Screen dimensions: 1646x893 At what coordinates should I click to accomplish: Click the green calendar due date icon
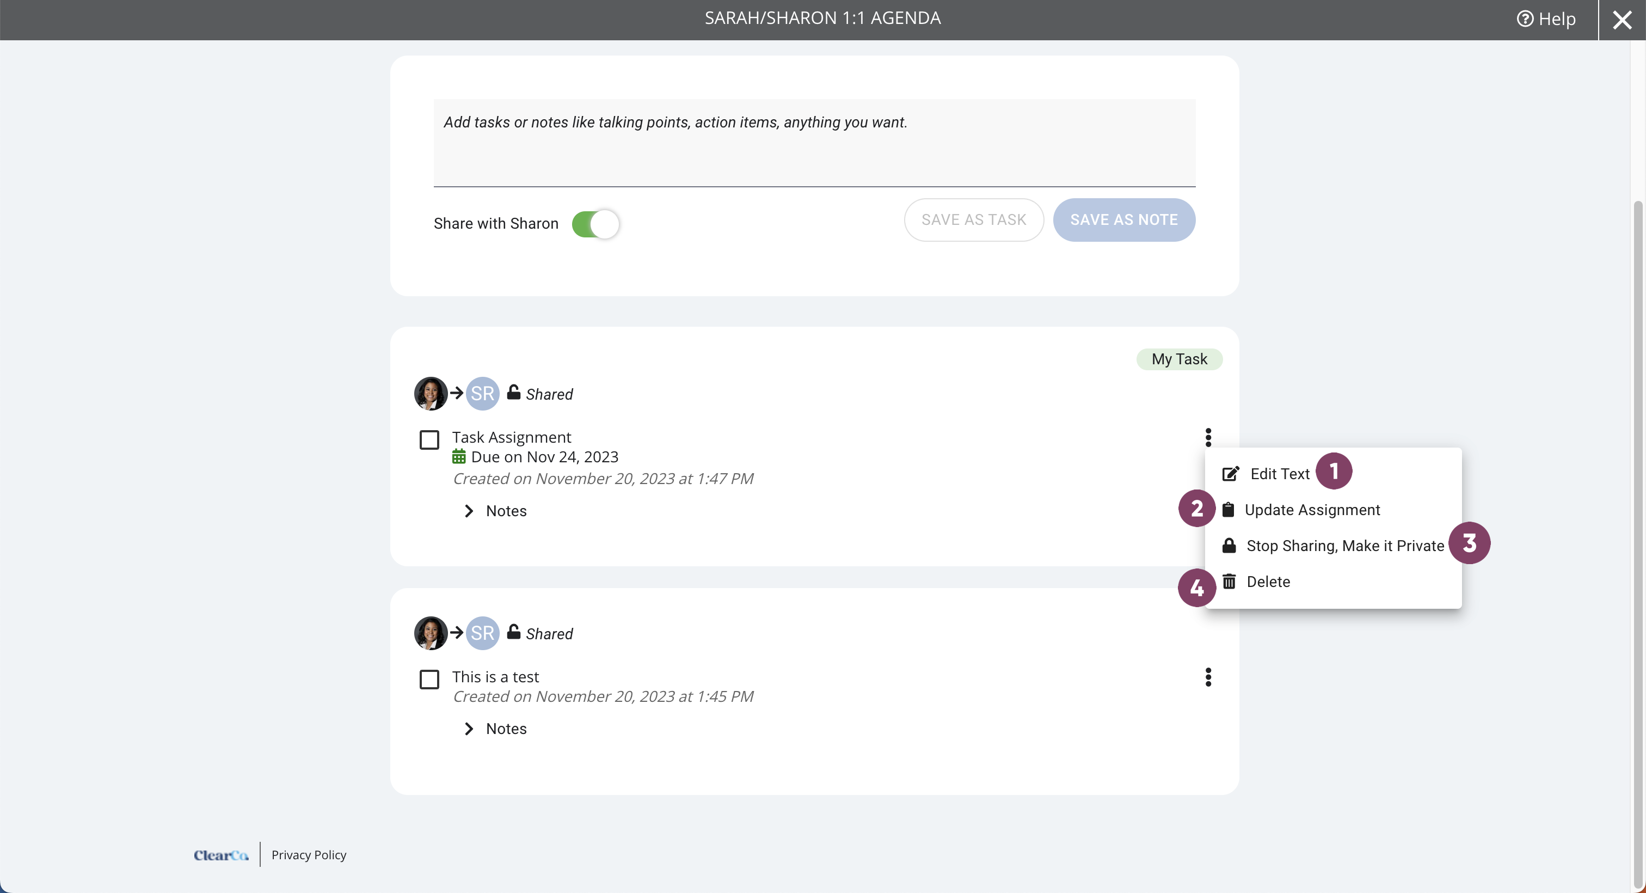(459, 456)
